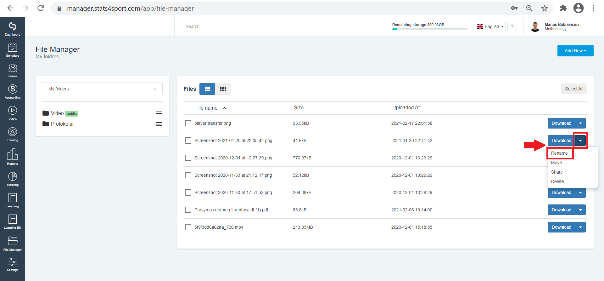Image resolution: width=604 pixels, height=281 pixels.
Task: Open the hamburger menu for Protokolai folder
Action: click(159, 124)
